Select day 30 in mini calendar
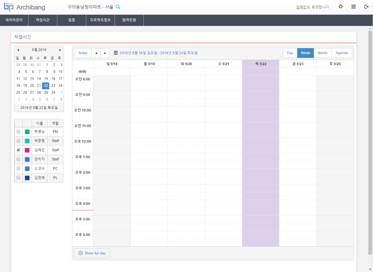 pyautogui.click(x=53, y=92)
